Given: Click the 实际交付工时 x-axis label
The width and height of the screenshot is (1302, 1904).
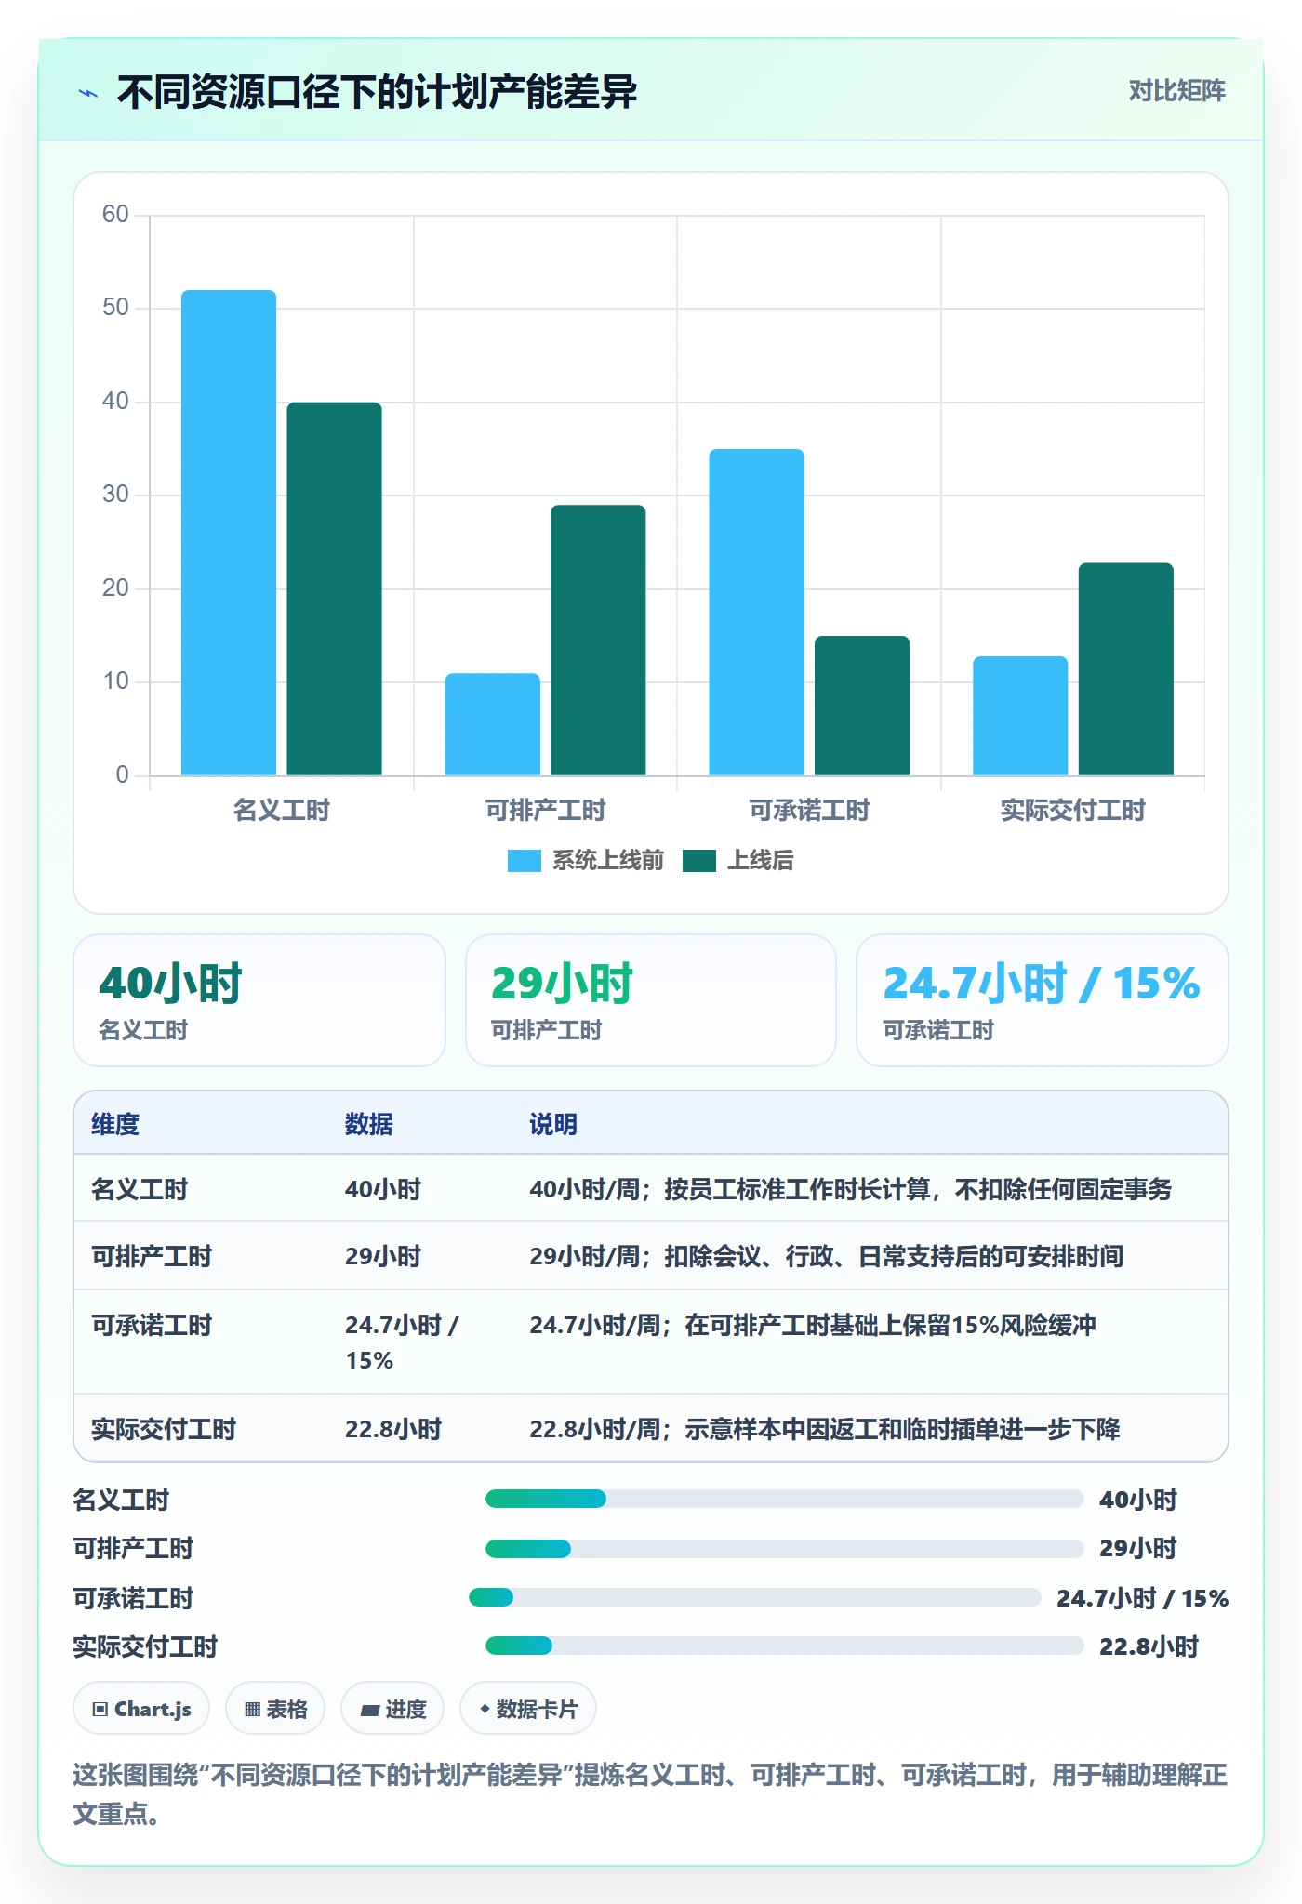Looking at the screenshot, I should [1073, 811].
